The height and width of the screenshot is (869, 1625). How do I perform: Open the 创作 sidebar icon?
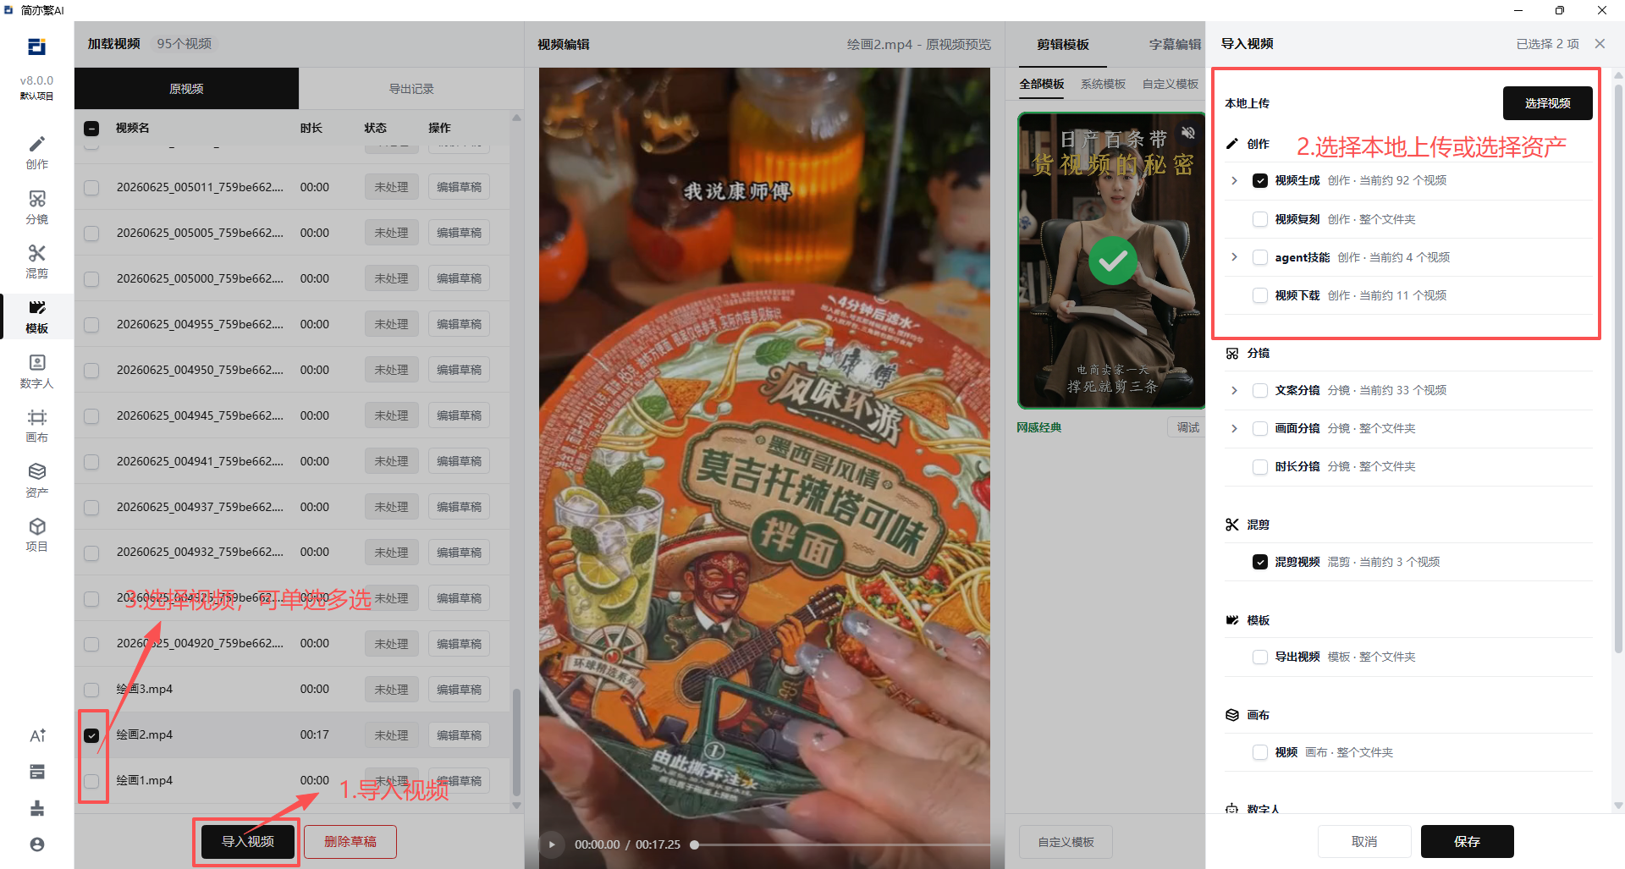(36, 152)
